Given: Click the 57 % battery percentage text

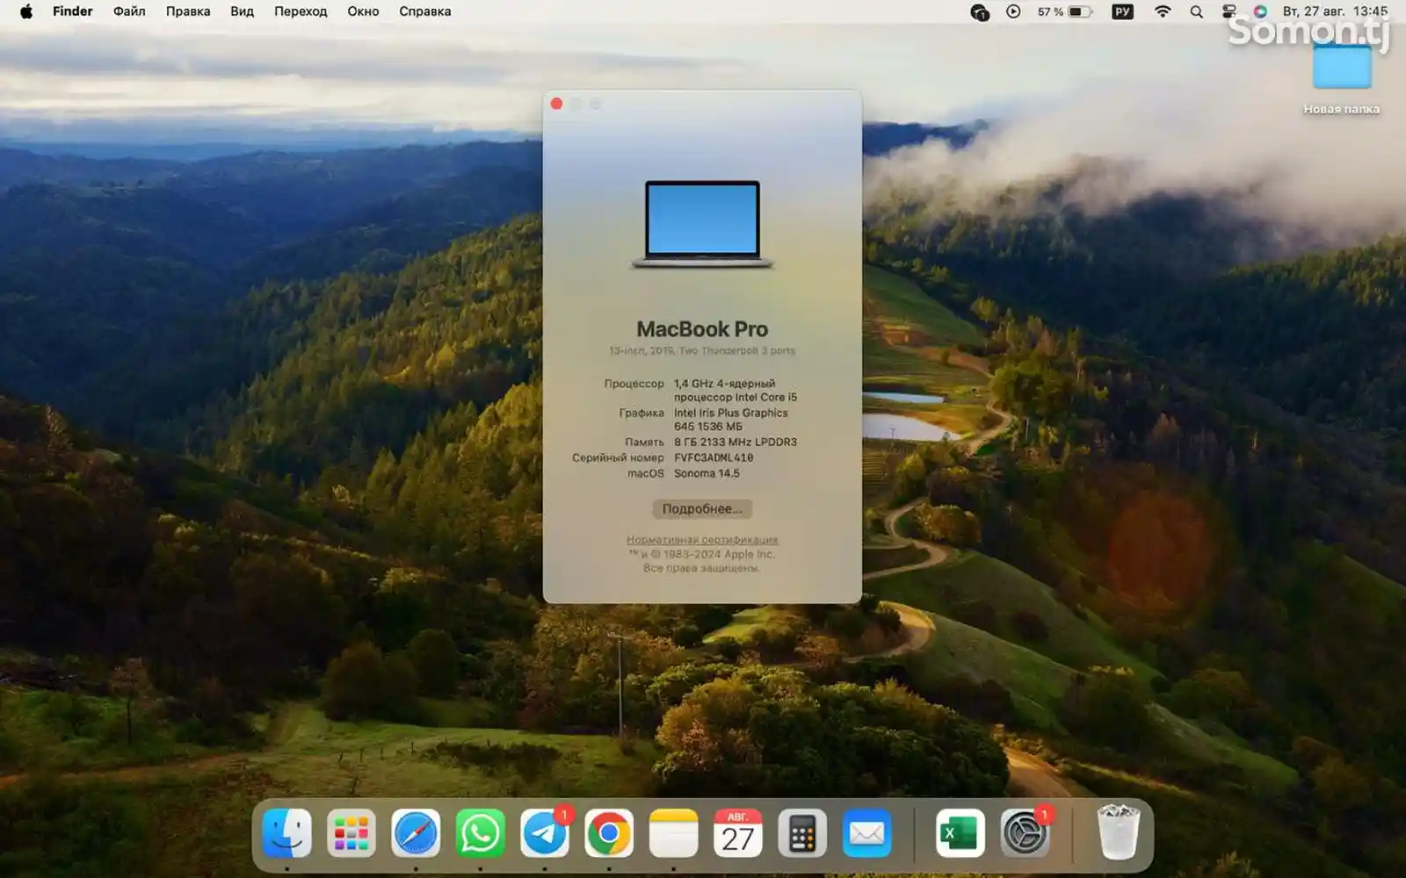Looking at the screenshot, I should click(1050, 11).
